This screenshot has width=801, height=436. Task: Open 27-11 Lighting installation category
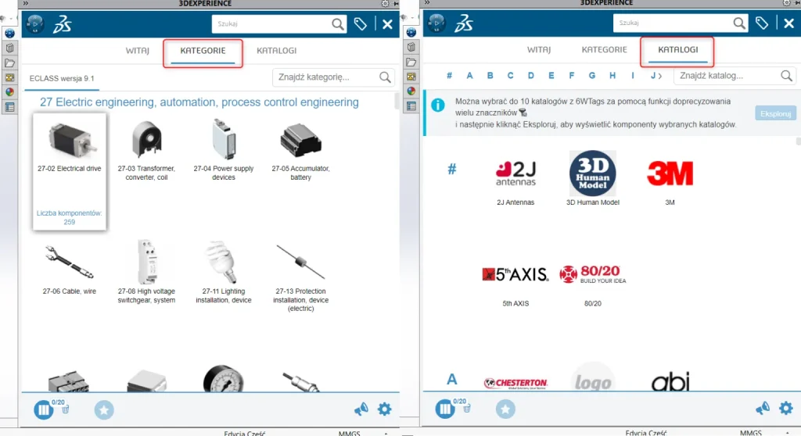click(224, 273)
